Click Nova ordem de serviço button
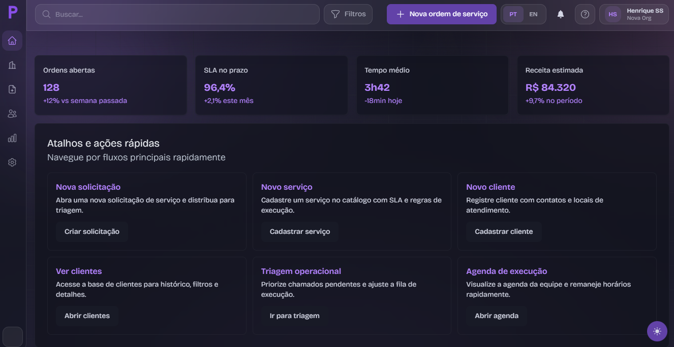The height and width of the screenshot is (347, 674). [441, 14]
